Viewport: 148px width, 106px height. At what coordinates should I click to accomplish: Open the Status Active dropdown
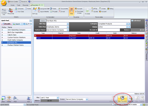[x=127, y=27]
